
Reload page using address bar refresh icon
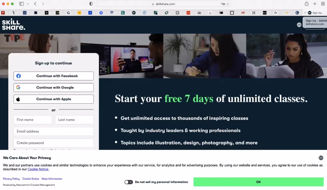[x=228, y=4]
